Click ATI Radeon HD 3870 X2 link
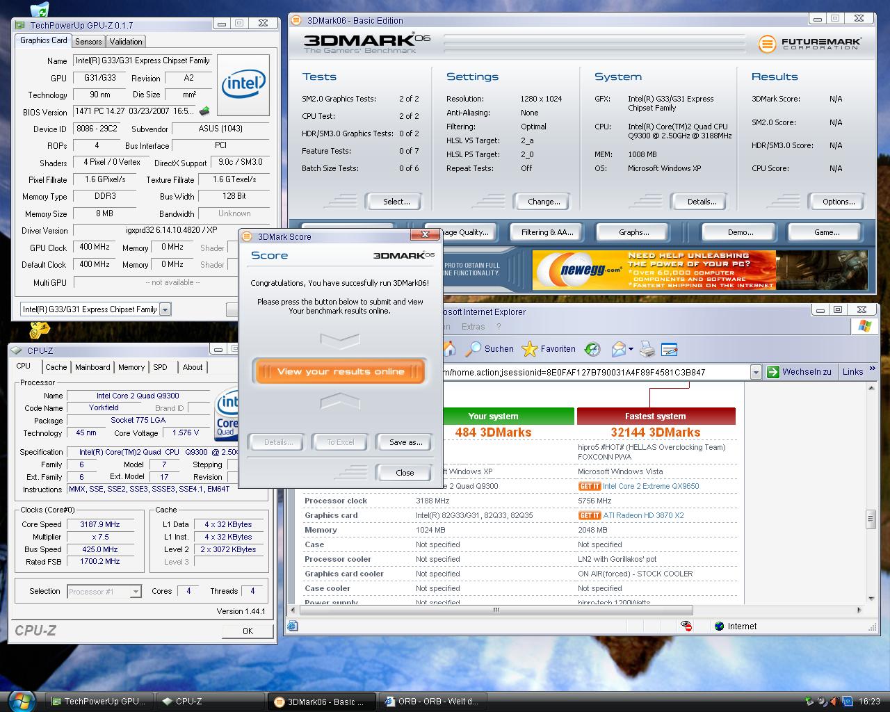This screenshot has height=712, width=890. pos(643,515)
